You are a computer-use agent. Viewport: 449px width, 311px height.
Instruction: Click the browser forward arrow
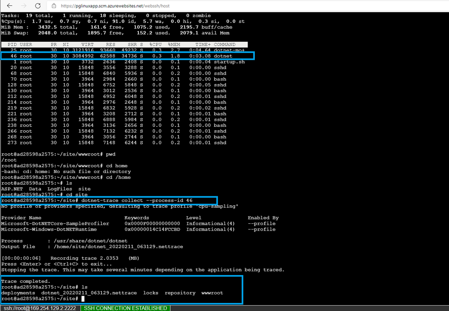pyautogui.click(x=24, y=6)
